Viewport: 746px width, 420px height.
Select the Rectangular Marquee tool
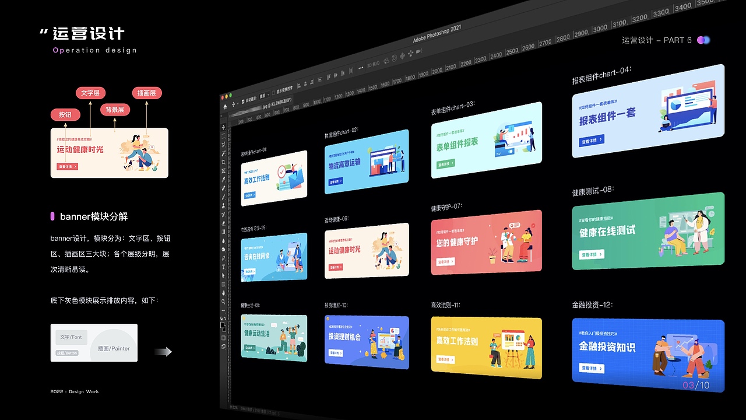[x=223, y=135]
